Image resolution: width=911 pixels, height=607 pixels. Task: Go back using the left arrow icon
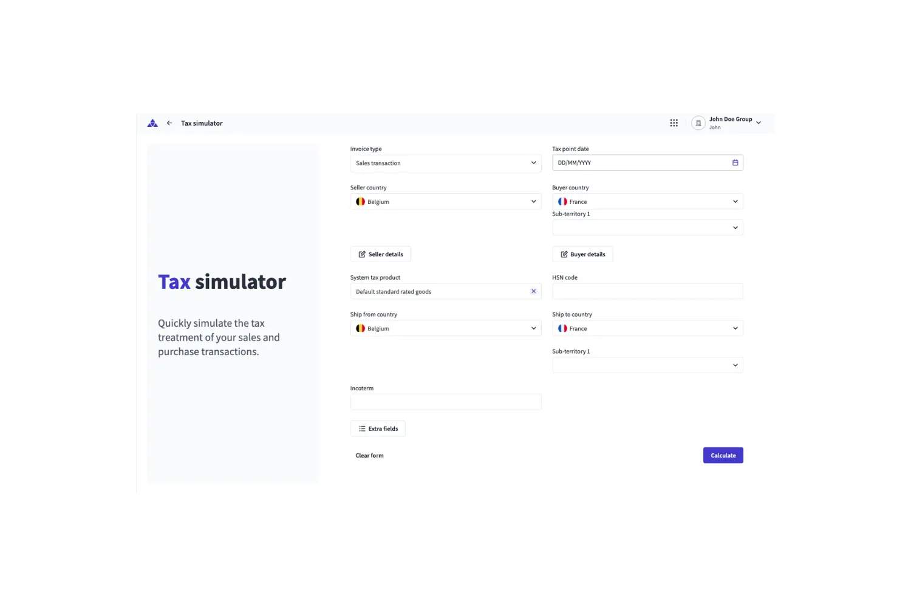(169, 123)
